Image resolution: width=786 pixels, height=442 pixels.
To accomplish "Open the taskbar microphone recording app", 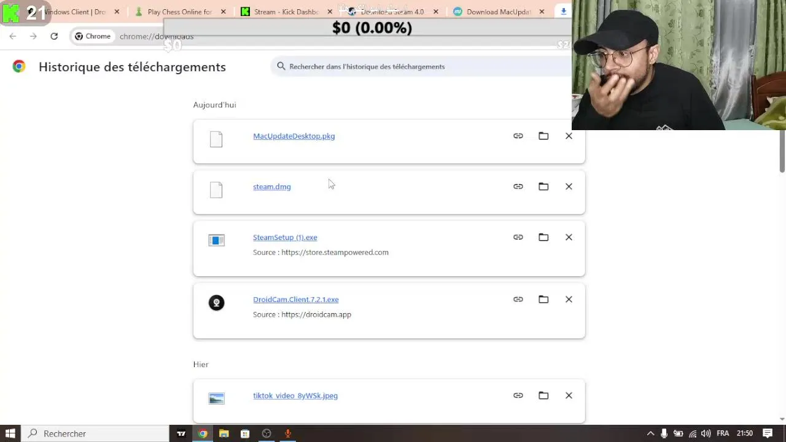I will tap(287, 433).
